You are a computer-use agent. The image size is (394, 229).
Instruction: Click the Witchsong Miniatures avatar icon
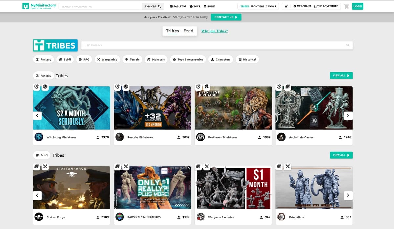[39, 137]
